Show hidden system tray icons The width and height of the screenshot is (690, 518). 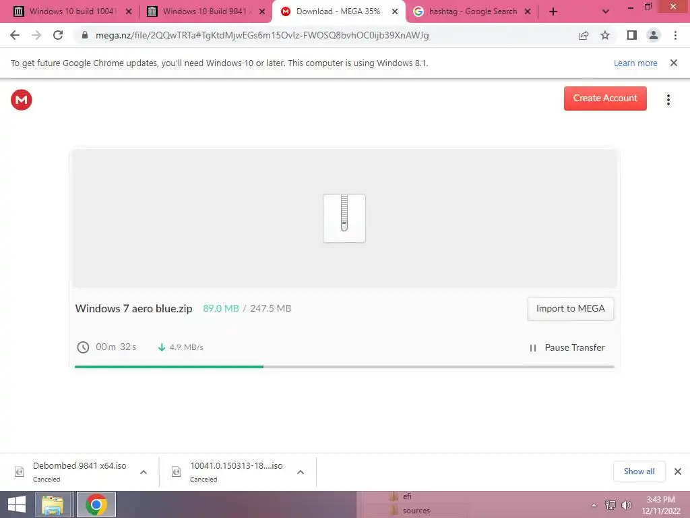click(594, 505)
